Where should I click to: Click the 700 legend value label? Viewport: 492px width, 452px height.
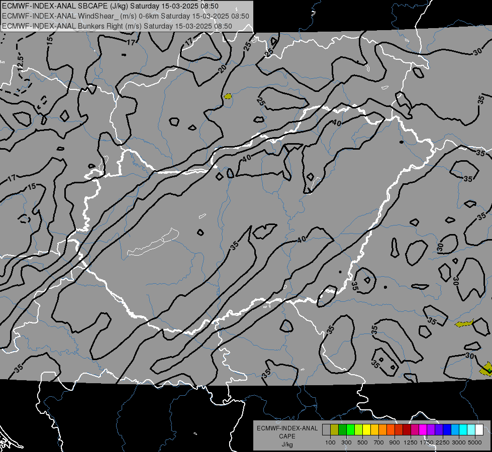point(379,442)
